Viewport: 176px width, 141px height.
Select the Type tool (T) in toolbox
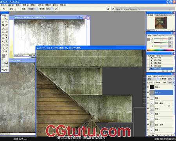pyautogui.click(x=6, y=42)
